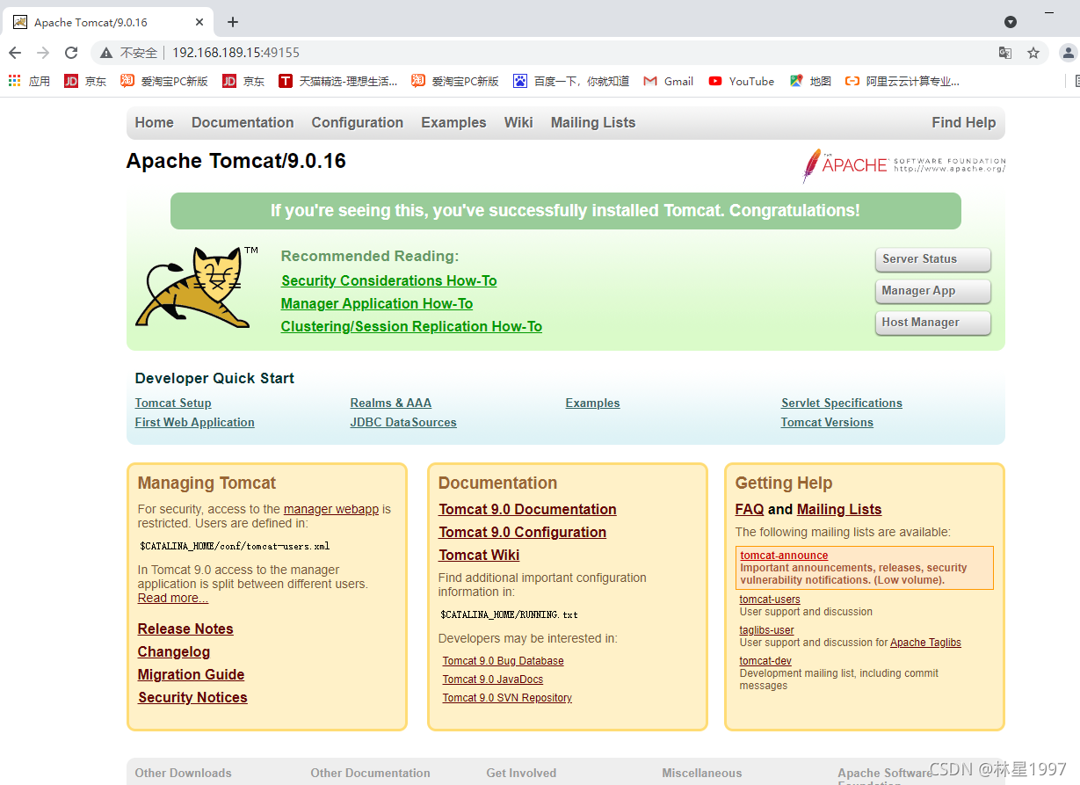This screenshot has height=785, width=1080.
Task: Reload the page with refresh icon
Action: click(72, 53)
